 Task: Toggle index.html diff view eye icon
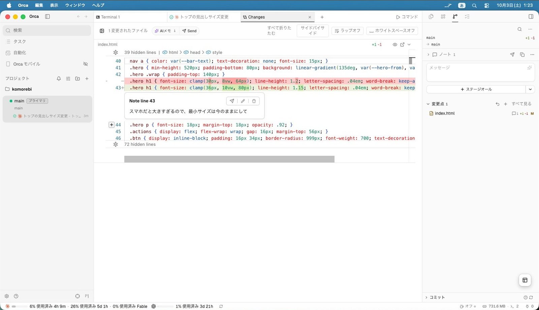(x=395, y=44)
